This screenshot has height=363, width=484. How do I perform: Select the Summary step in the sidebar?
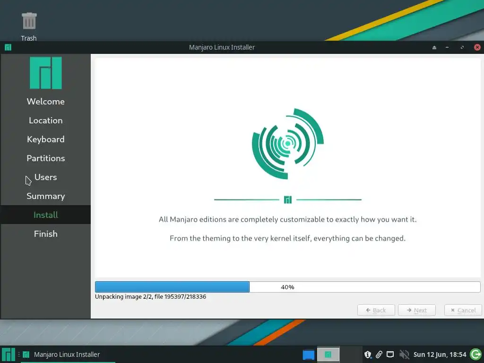(46, 196)
